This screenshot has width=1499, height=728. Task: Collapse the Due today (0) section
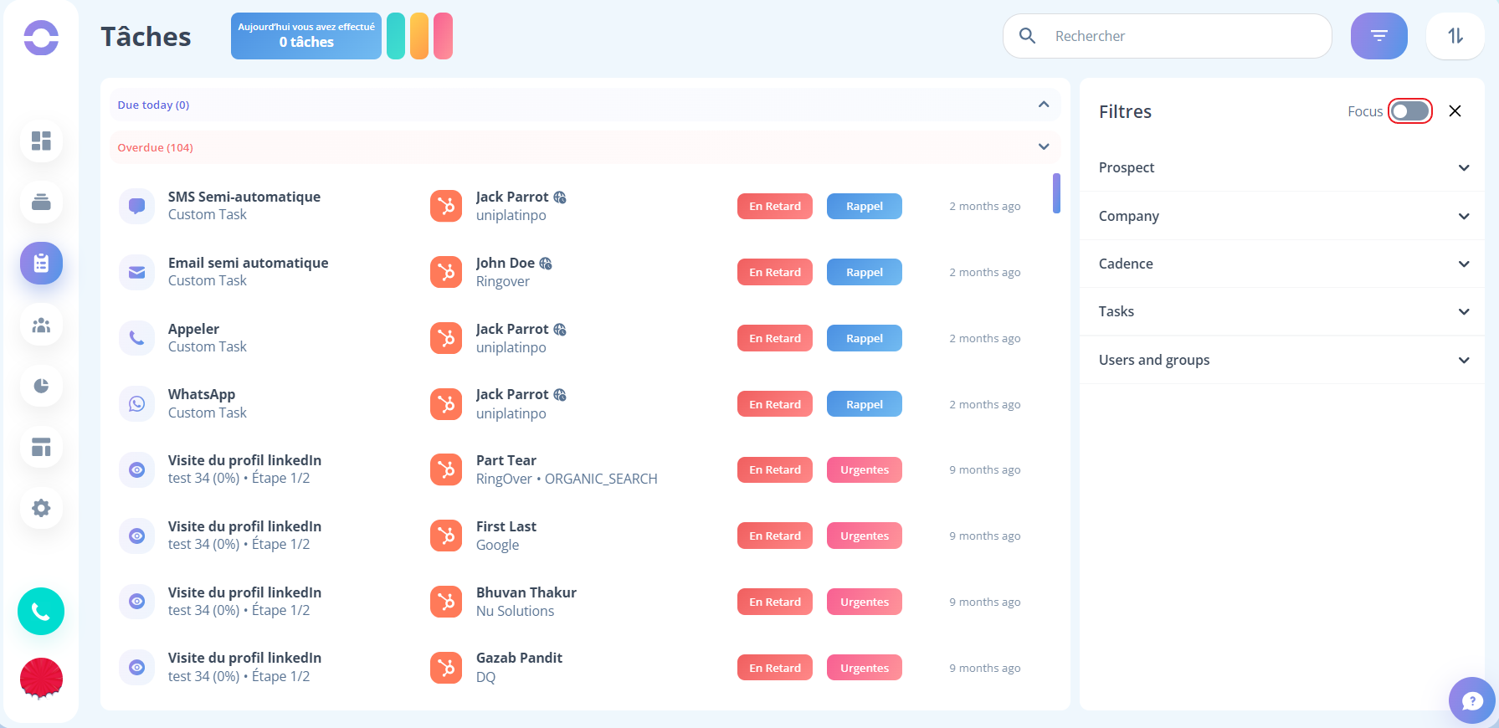[585, 105]
